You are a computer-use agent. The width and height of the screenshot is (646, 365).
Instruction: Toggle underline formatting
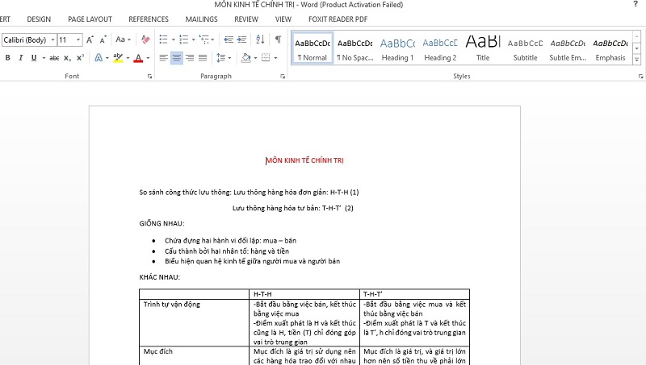[x=34, y=58]
